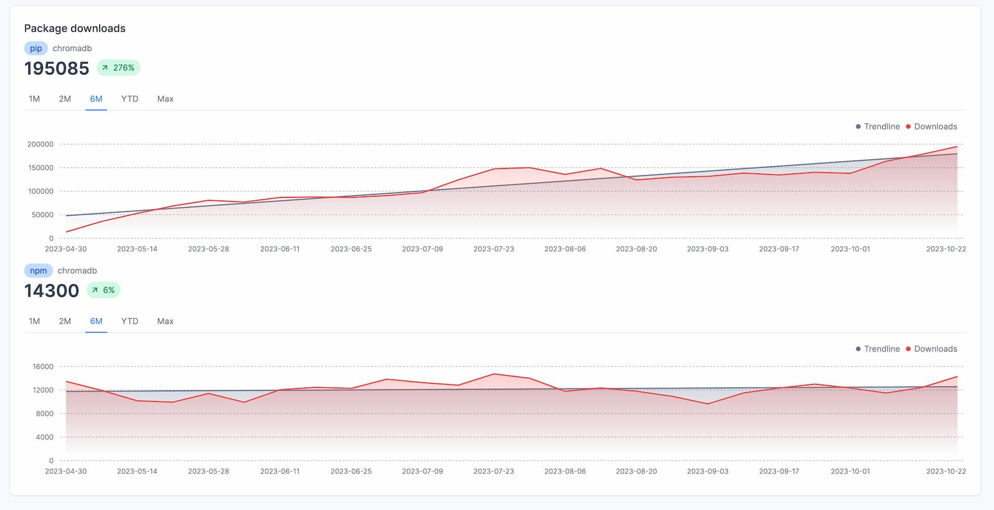Open YTD range for pip chart

(130, 99)
